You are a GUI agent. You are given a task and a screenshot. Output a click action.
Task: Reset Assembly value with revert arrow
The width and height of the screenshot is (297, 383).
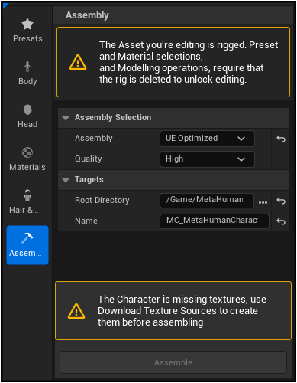coord(281,139)
